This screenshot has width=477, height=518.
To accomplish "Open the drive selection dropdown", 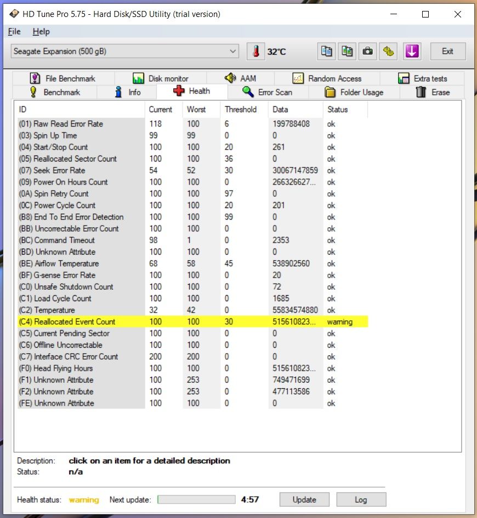I will (x=124, y=51).
